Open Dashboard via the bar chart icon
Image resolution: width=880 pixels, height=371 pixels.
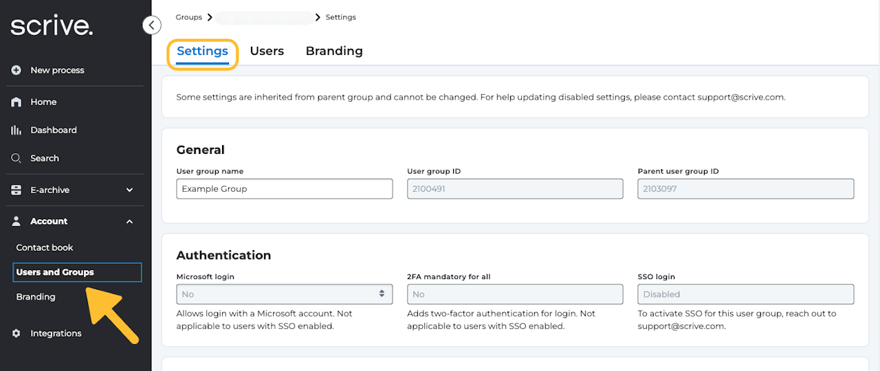tap(16, 130)
